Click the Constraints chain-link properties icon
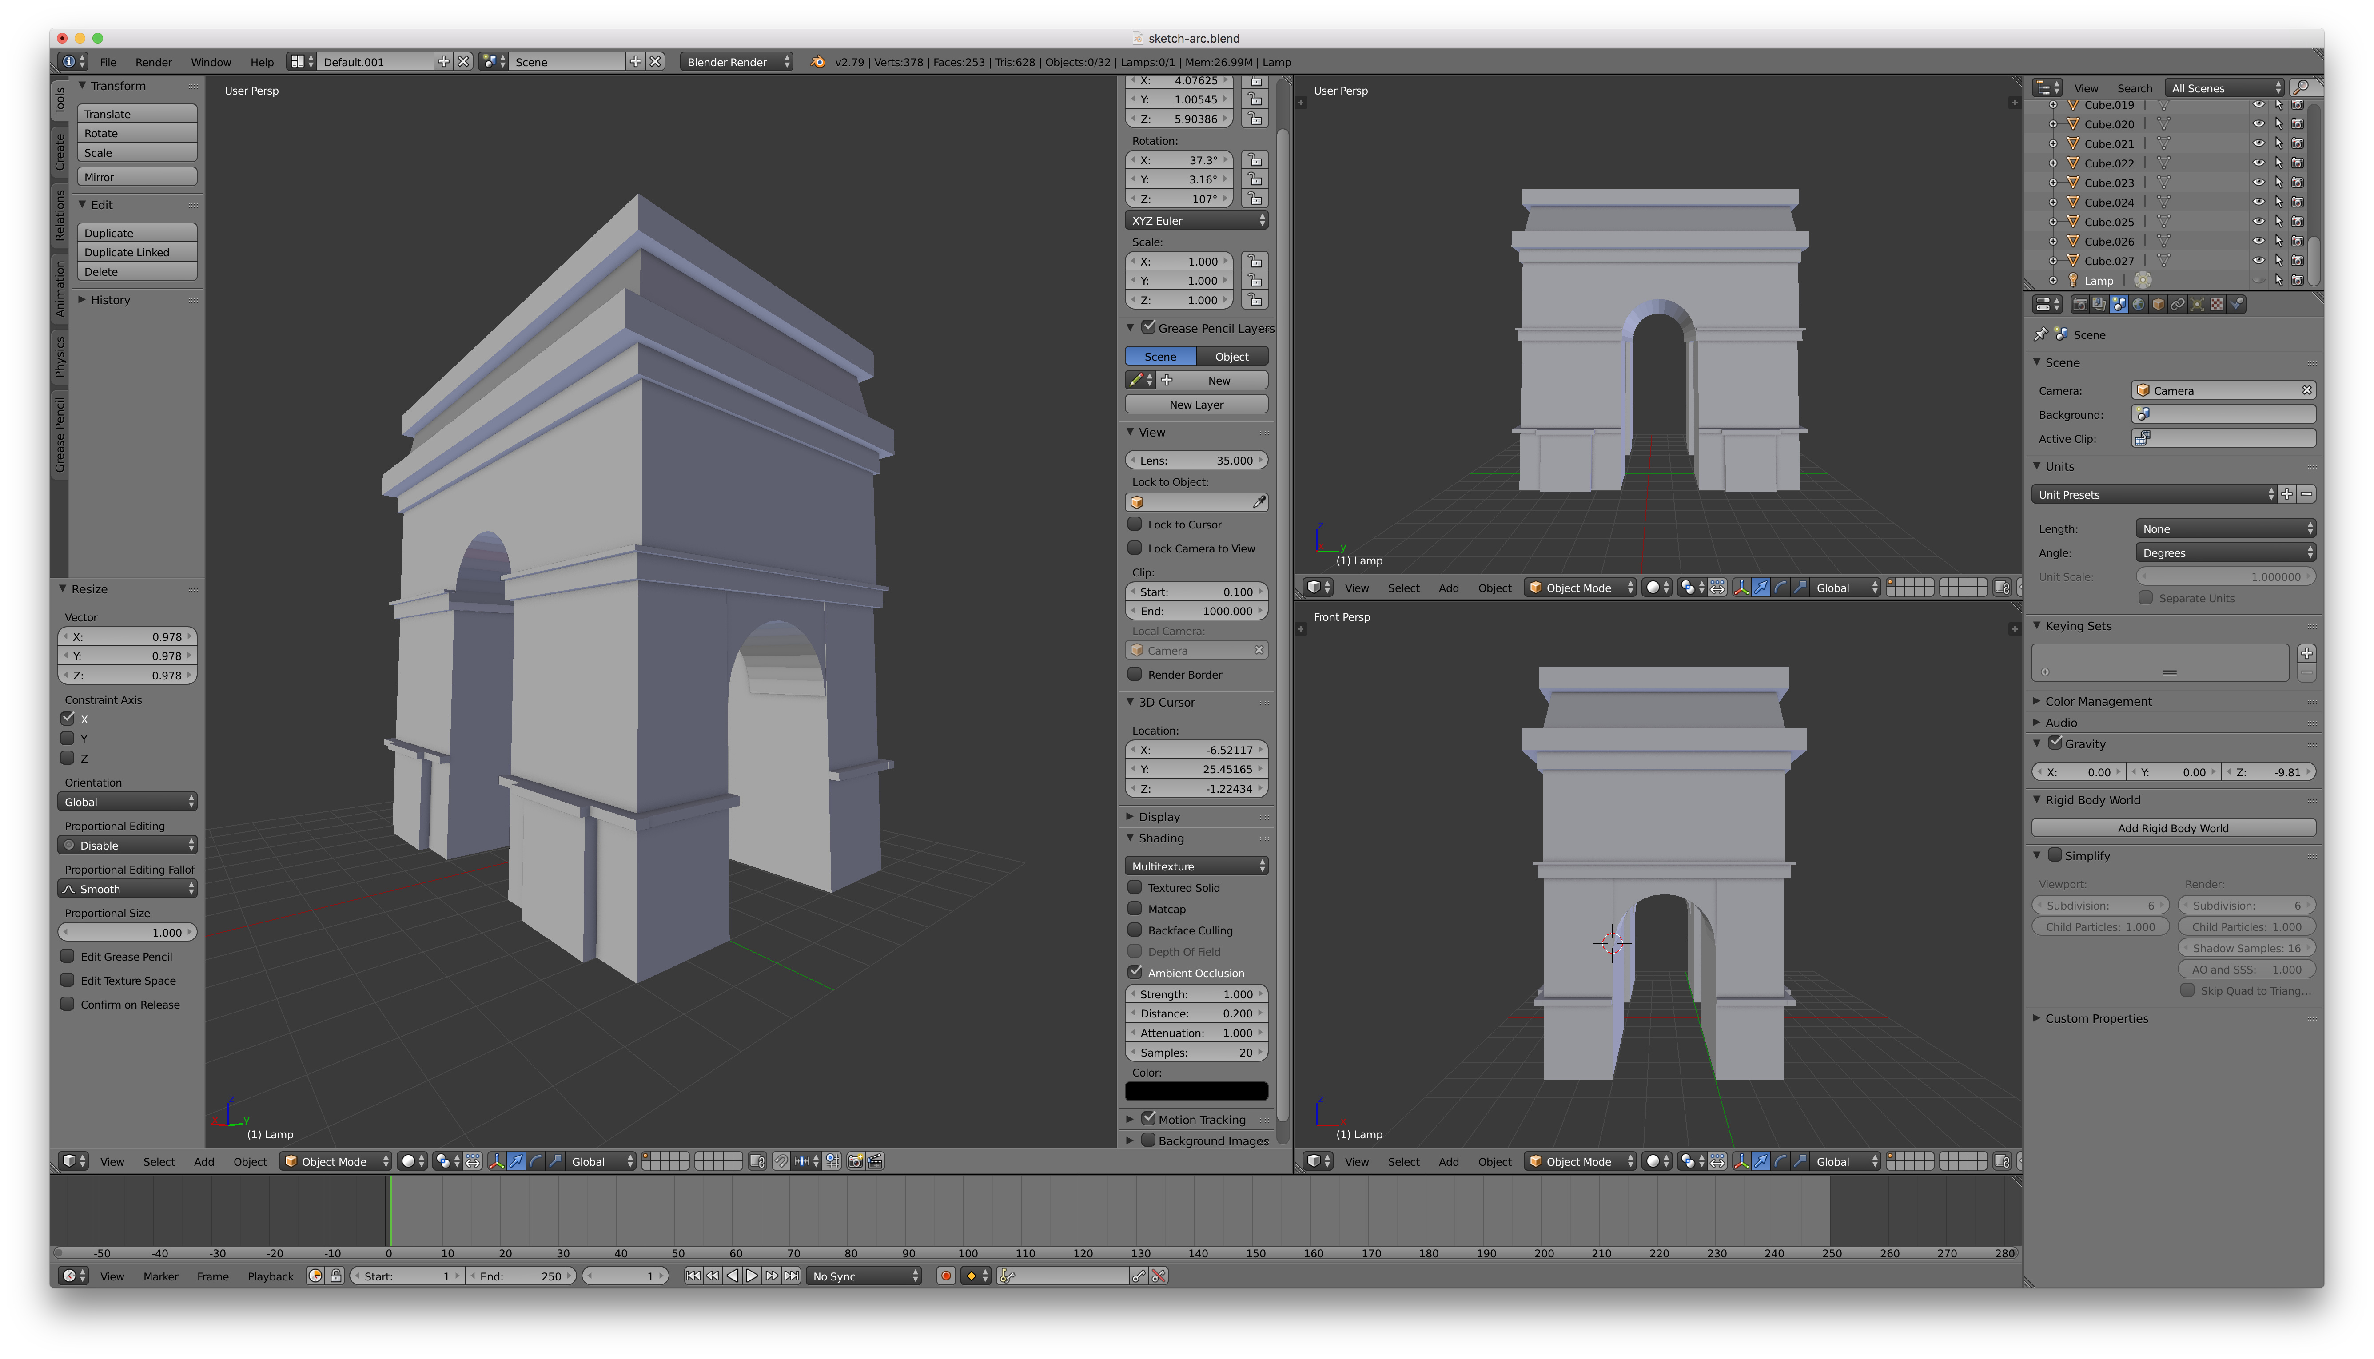This screenshot has height=1359, width=2374. click(2177, 304)
